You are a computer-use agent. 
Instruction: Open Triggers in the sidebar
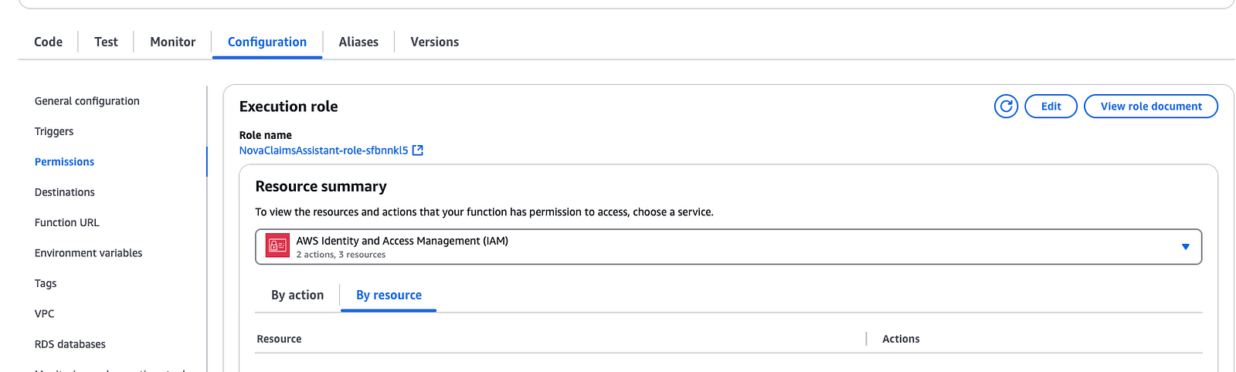[x=54, y=131]
